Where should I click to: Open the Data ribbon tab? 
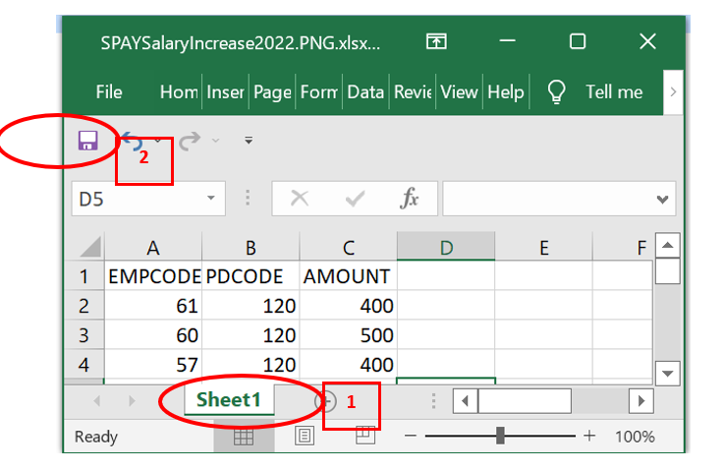coord(364,92)
